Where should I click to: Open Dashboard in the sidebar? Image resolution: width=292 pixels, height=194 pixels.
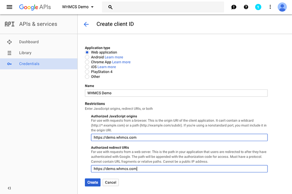[39, 42]
